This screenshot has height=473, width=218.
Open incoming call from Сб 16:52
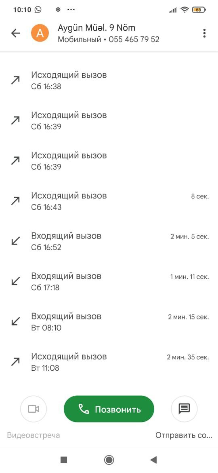(x=109, y=241)
